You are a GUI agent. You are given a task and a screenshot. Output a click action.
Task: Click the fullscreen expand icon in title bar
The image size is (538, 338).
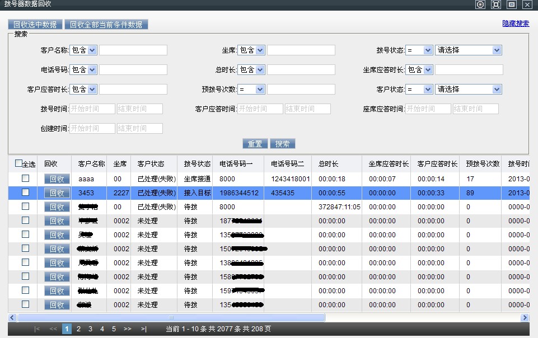pyautogui.click(x=496, y=4)
